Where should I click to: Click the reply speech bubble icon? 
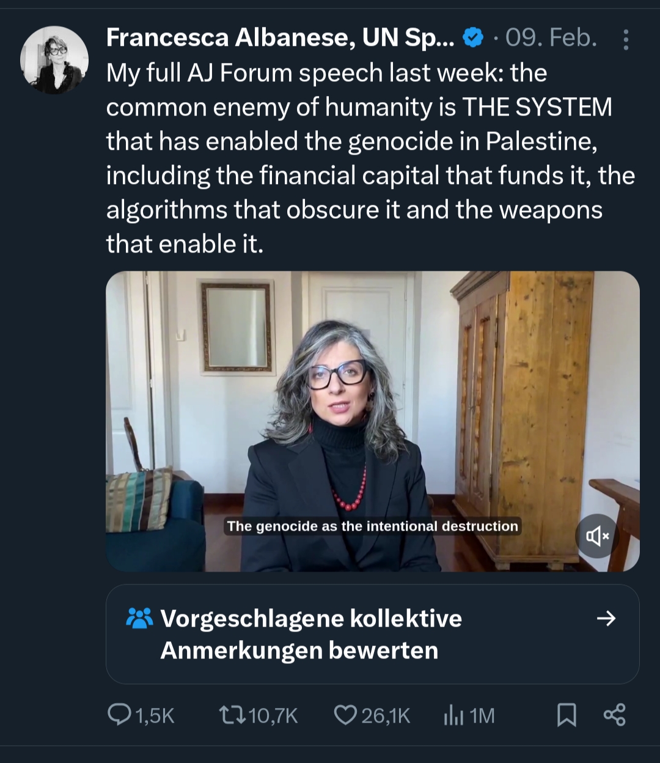click(119, 715)
